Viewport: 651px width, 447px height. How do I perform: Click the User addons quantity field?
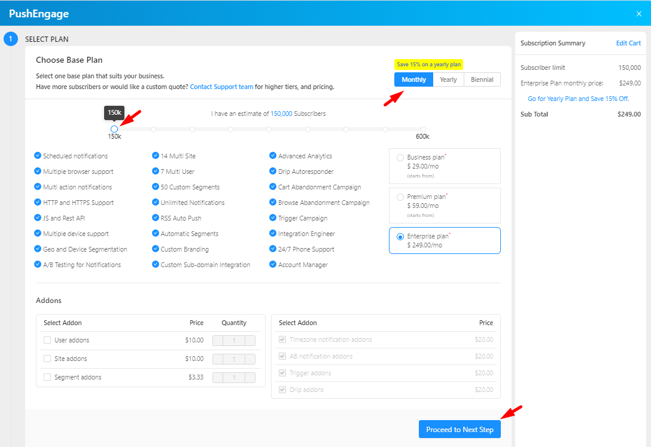pos(234,341)
